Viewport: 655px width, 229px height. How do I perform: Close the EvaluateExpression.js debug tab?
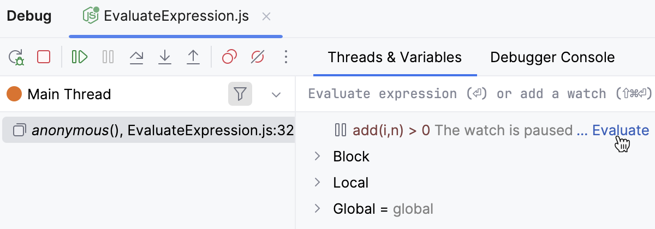pos(266,16)
